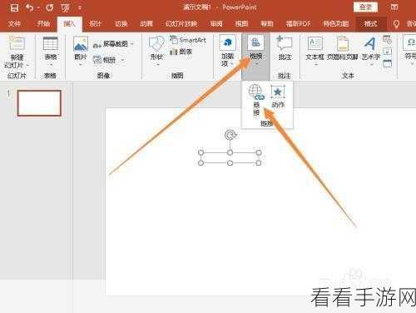
Task: Click the 登录 sign-in button
Action: (365, 7)
